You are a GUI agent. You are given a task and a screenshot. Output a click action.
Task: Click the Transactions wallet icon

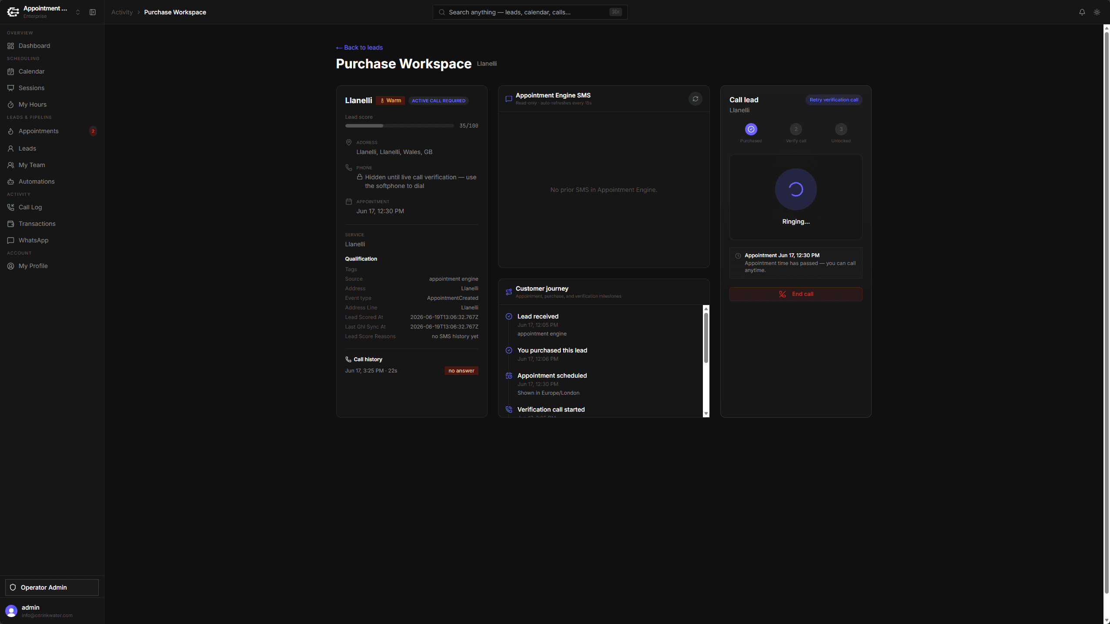[x=11, y=224]
